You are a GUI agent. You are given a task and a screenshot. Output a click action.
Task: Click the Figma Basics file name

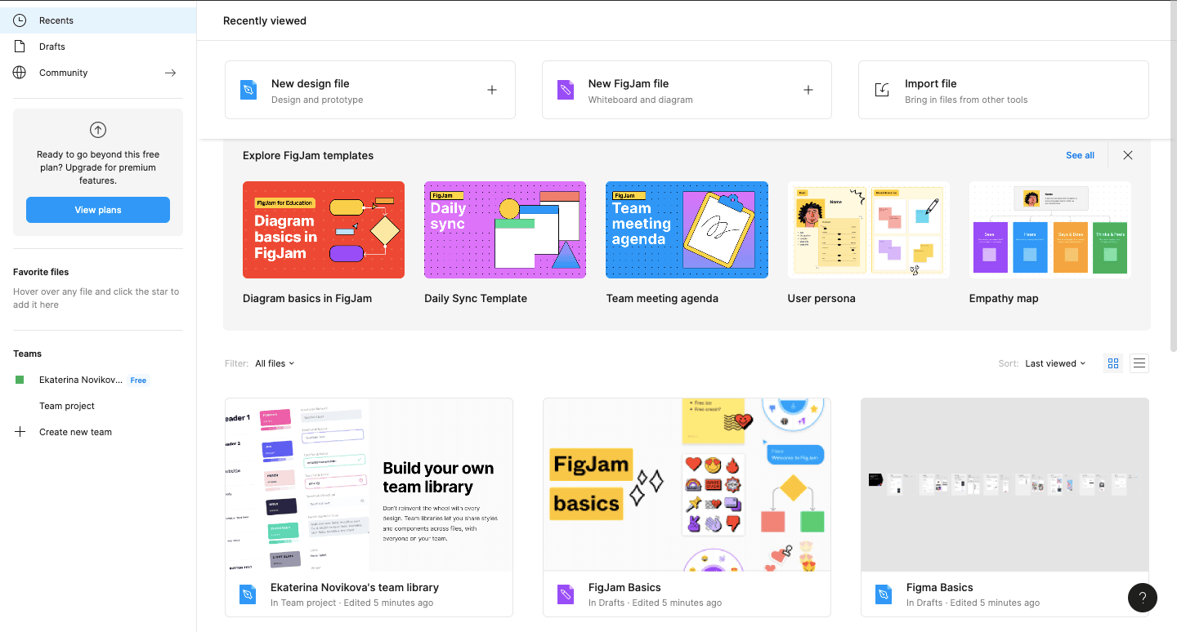(x=940, y=587)
